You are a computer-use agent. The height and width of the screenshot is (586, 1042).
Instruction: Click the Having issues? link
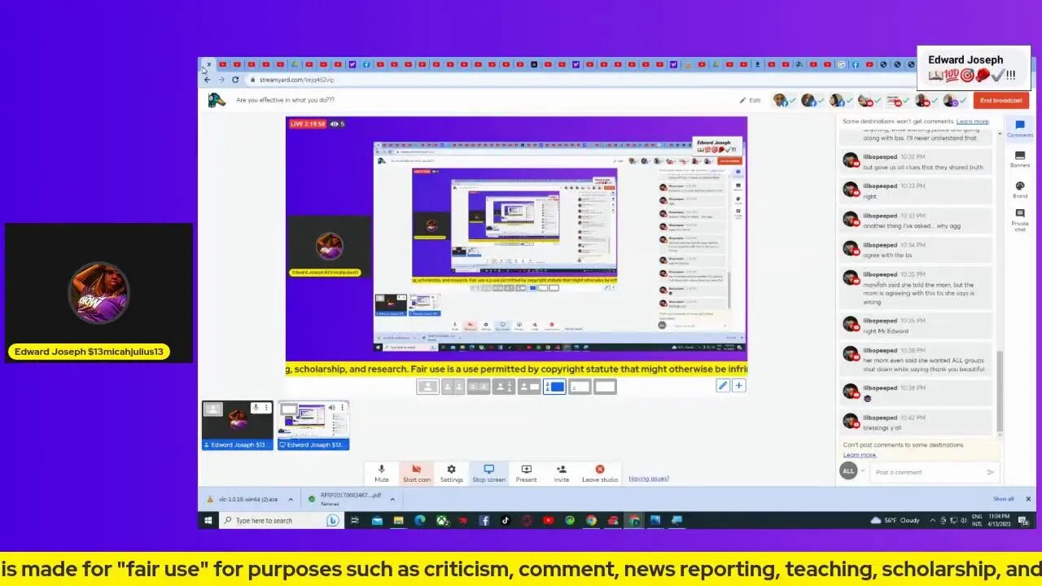pos(649,479)
